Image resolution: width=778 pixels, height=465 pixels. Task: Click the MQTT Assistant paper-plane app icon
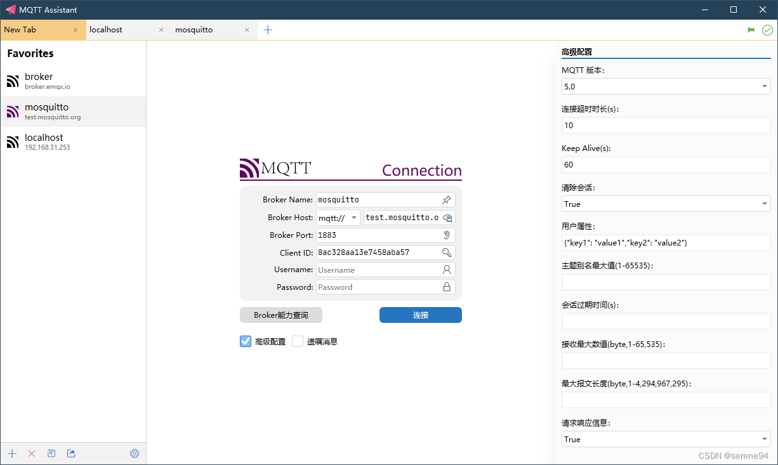pos(10,10)
